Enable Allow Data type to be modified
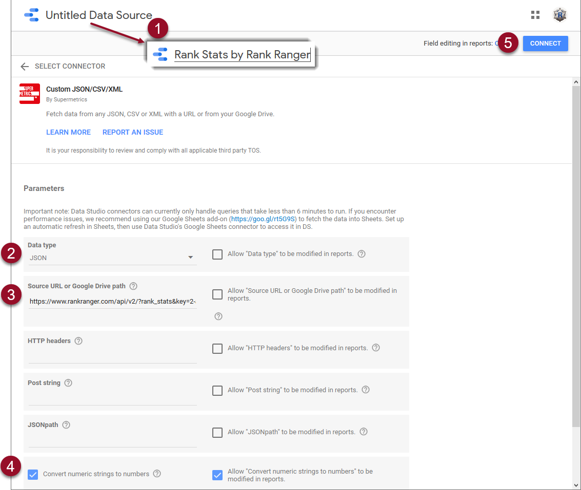 pos(217,254)
